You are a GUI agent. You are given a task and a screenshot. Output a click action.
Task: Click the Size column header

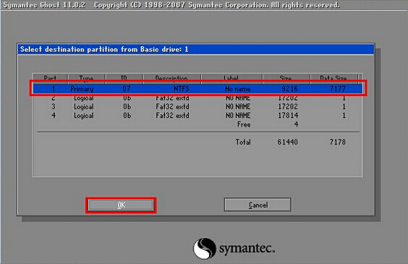tap(286, 78)
